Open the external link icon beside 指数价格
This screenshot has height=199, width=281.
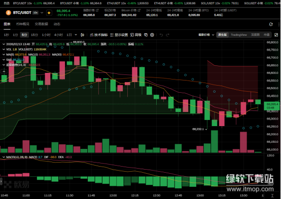97,10
